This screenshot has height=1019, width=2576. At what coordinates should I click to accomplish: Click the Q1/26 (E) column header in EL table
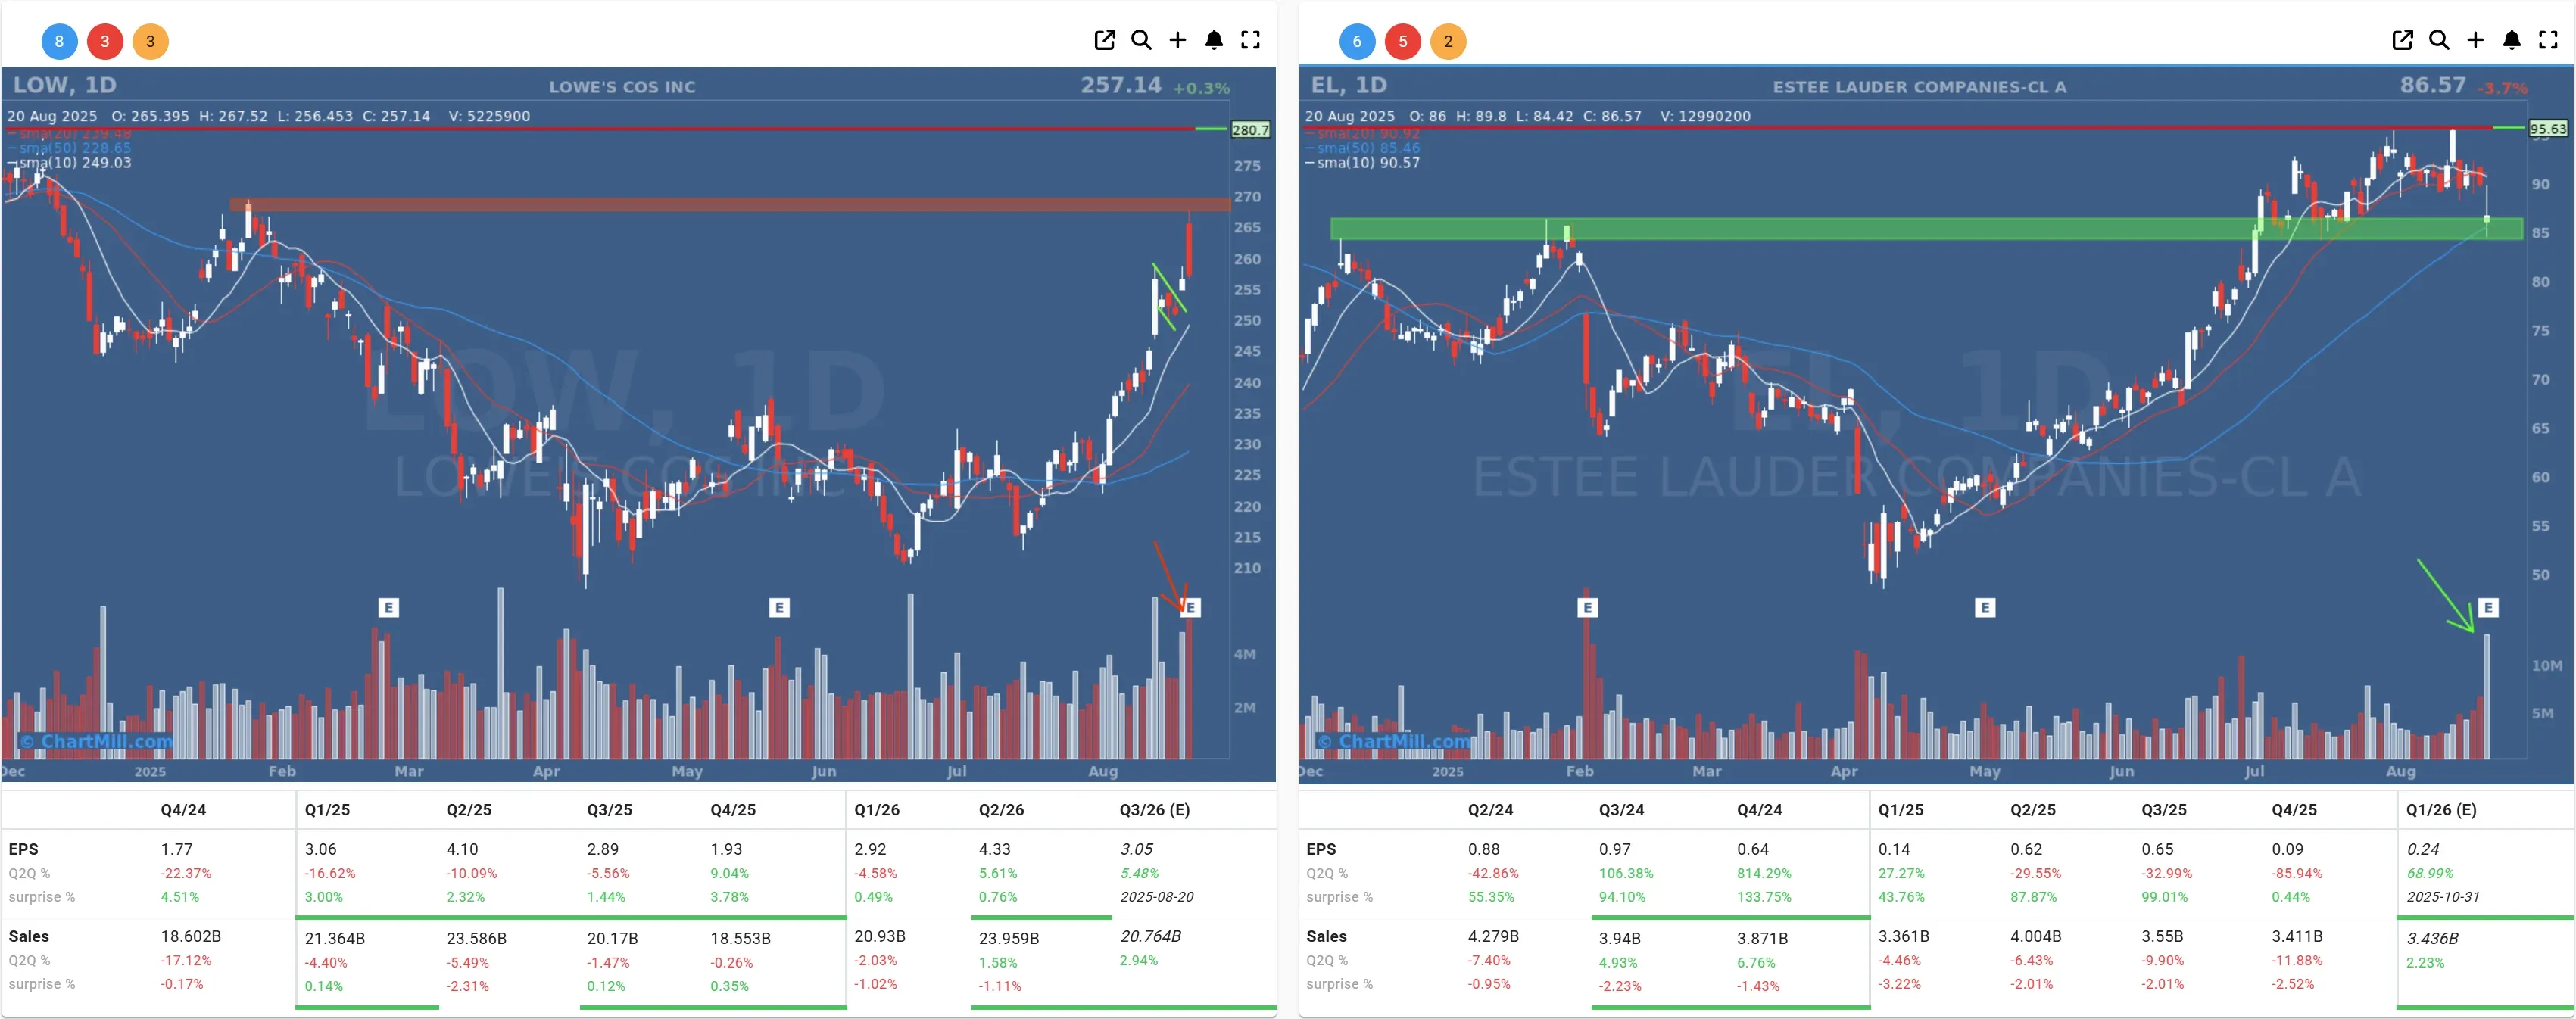pos(2441,810)
